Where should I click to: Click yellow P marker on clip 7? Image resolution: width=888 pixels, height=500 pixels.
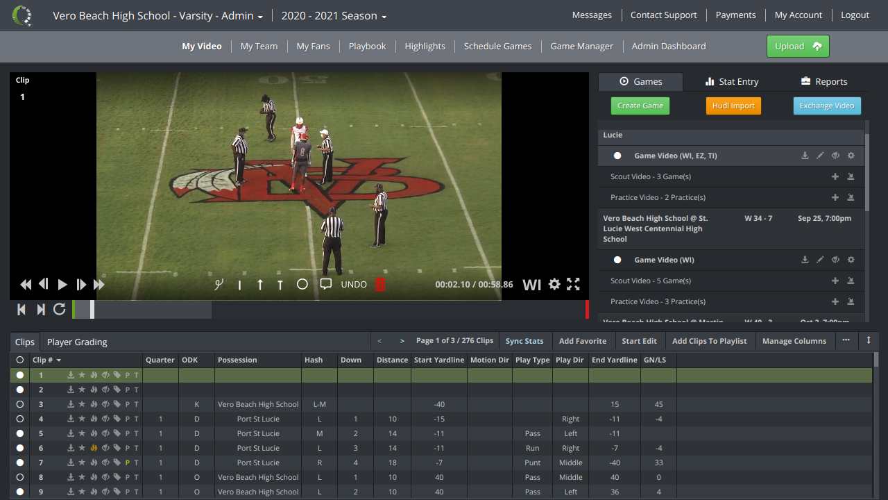[x=128, y=462]
